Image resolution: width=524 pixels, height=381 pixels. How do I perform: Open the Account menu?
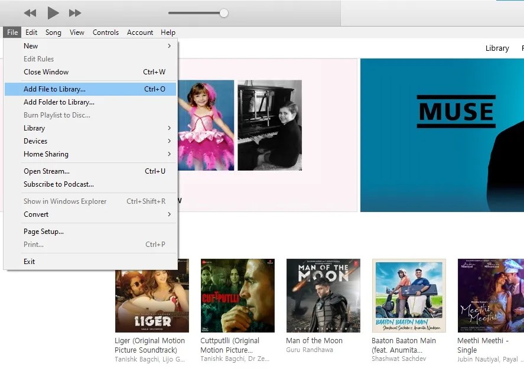click(x=140, y=32)
